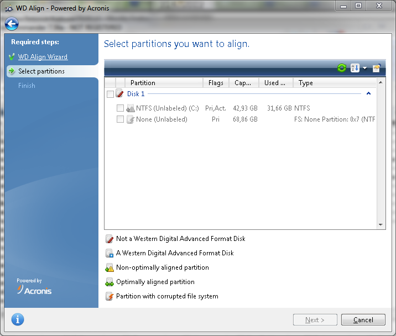Screen dimensions: 396x336
Task: Click the None (Unlabeled) corrupted partition icon
Action: [131, 119]
